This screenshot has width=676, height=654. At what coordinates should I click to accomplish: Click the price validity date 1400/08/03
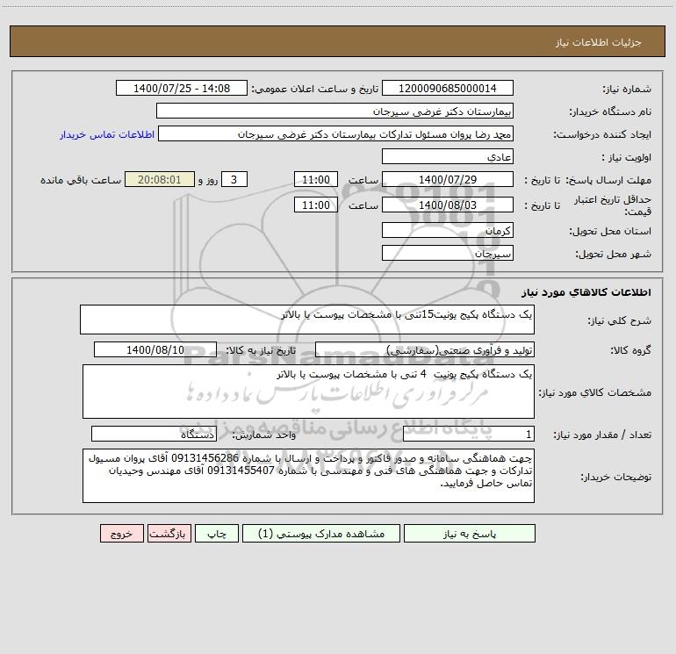pyautogui.click(x=448, y=205)
